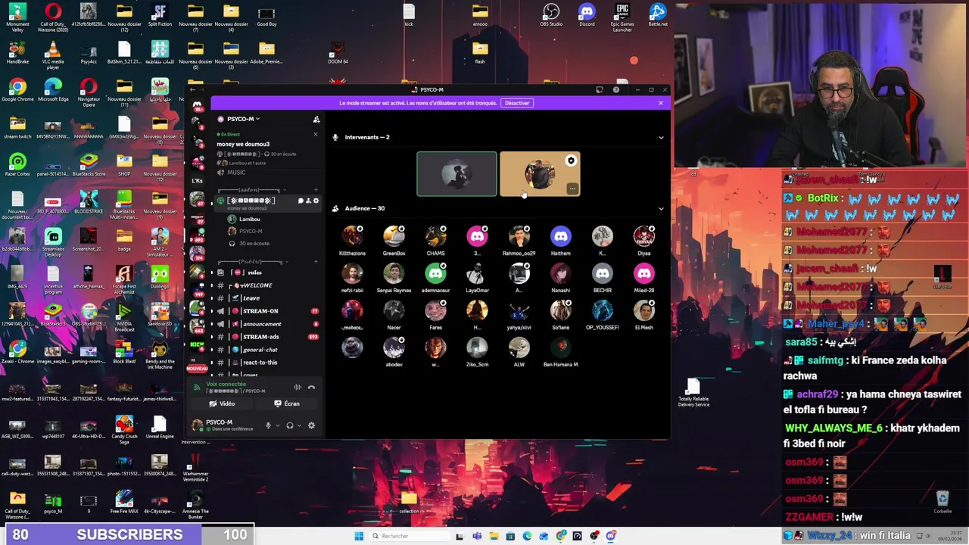969x545 pixels.
Task: Open OBS Studio desktop shortcut
Action: [551, 15]
